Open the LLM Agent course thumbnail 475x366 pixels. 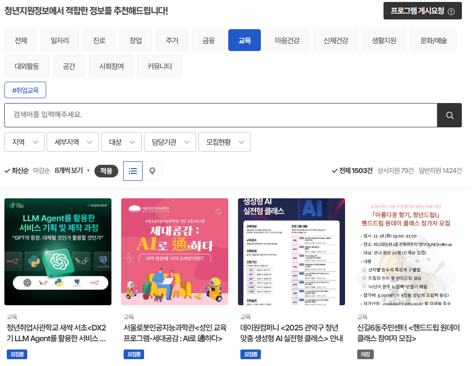click(58, 251)
